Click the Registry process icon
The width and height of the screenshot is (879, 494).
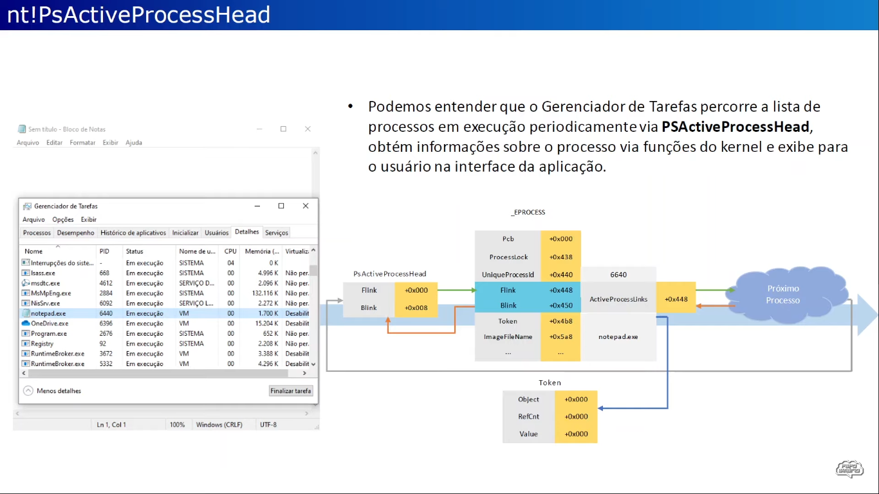click(x=26, y=343)
